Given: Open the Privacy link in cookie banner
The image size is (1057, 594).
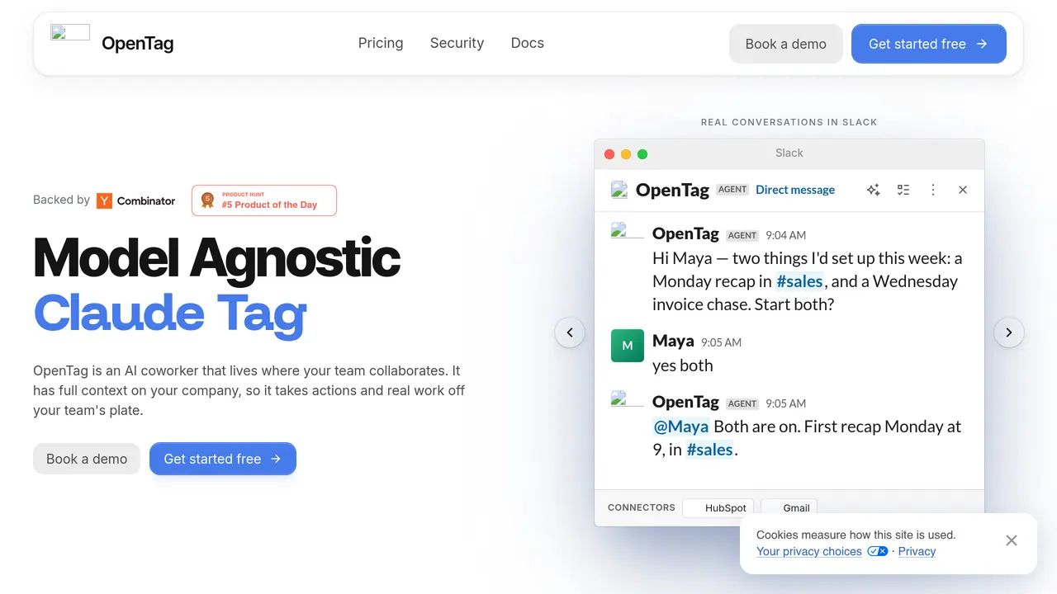Looking at the screenshot, I should tap(917, 551).
